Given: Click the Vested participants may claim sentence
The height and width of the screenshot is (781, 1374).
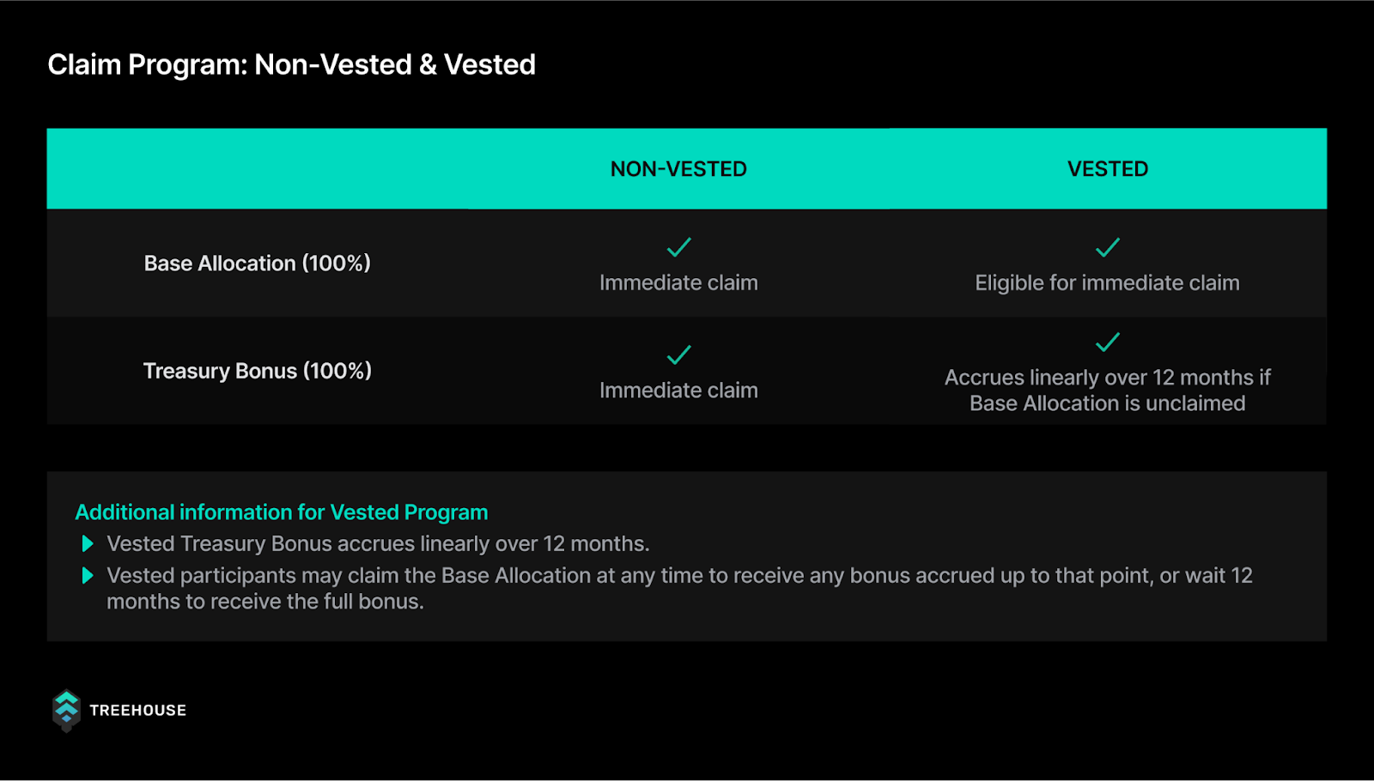Looking at the screenshot, I should (679, 589).
